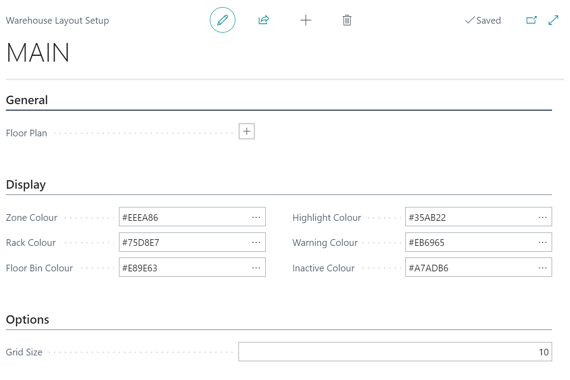570x380 pixels.
Task: Click the trash can delete icon
Action: 347,20
